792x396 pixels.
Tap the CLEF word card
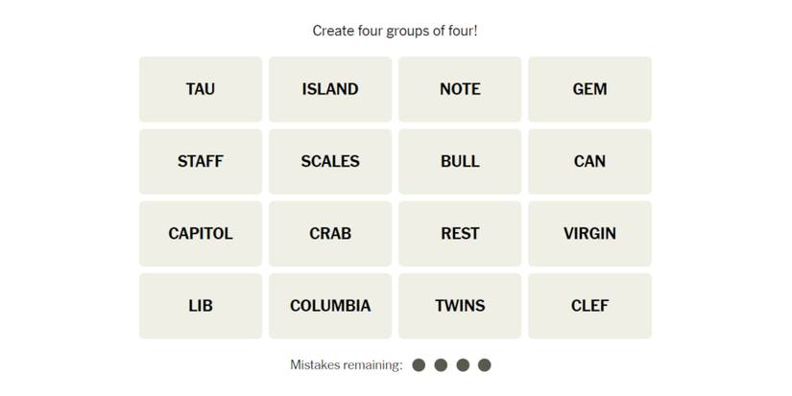(x=589, y=306)
